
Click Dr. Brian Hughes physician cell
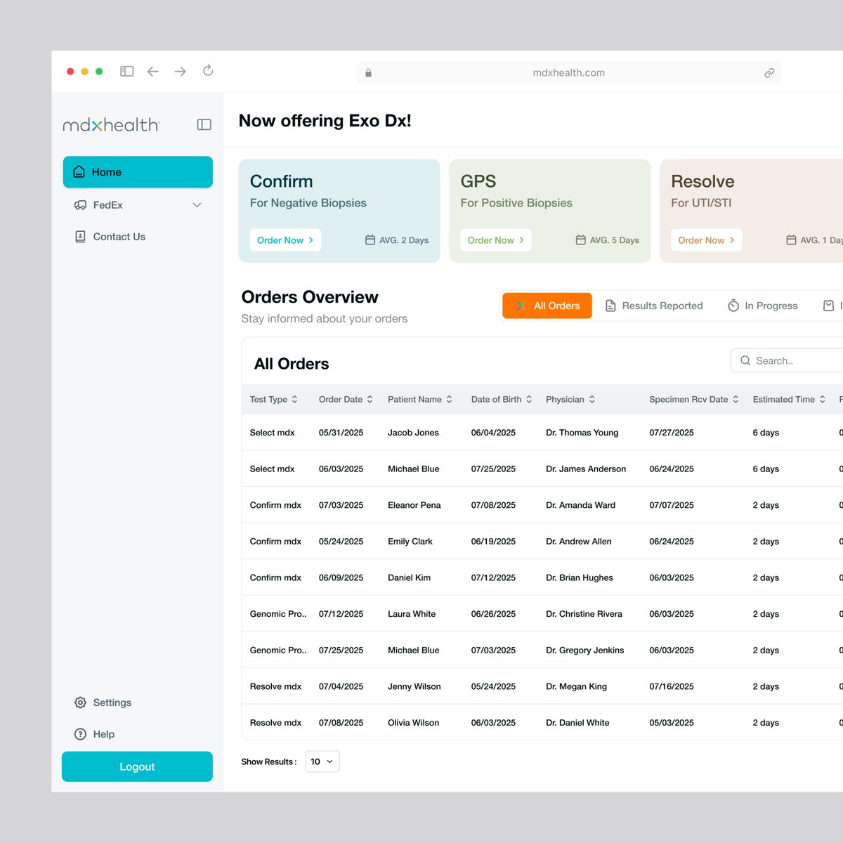coord(580,577)
